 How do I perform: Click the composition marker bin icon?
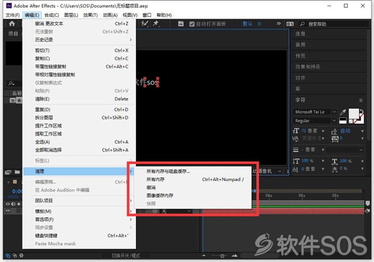[368, 203]
